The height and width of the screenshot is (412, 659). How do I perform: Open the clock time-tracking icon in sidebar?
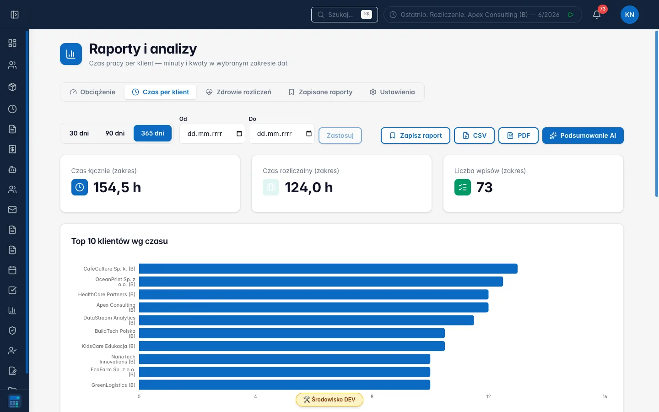12,109
